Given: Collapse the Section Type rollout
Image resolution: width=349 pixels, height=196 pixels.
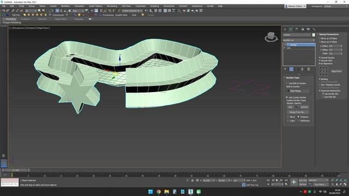Looking at the screenshot, I should [x=292, y=78].
